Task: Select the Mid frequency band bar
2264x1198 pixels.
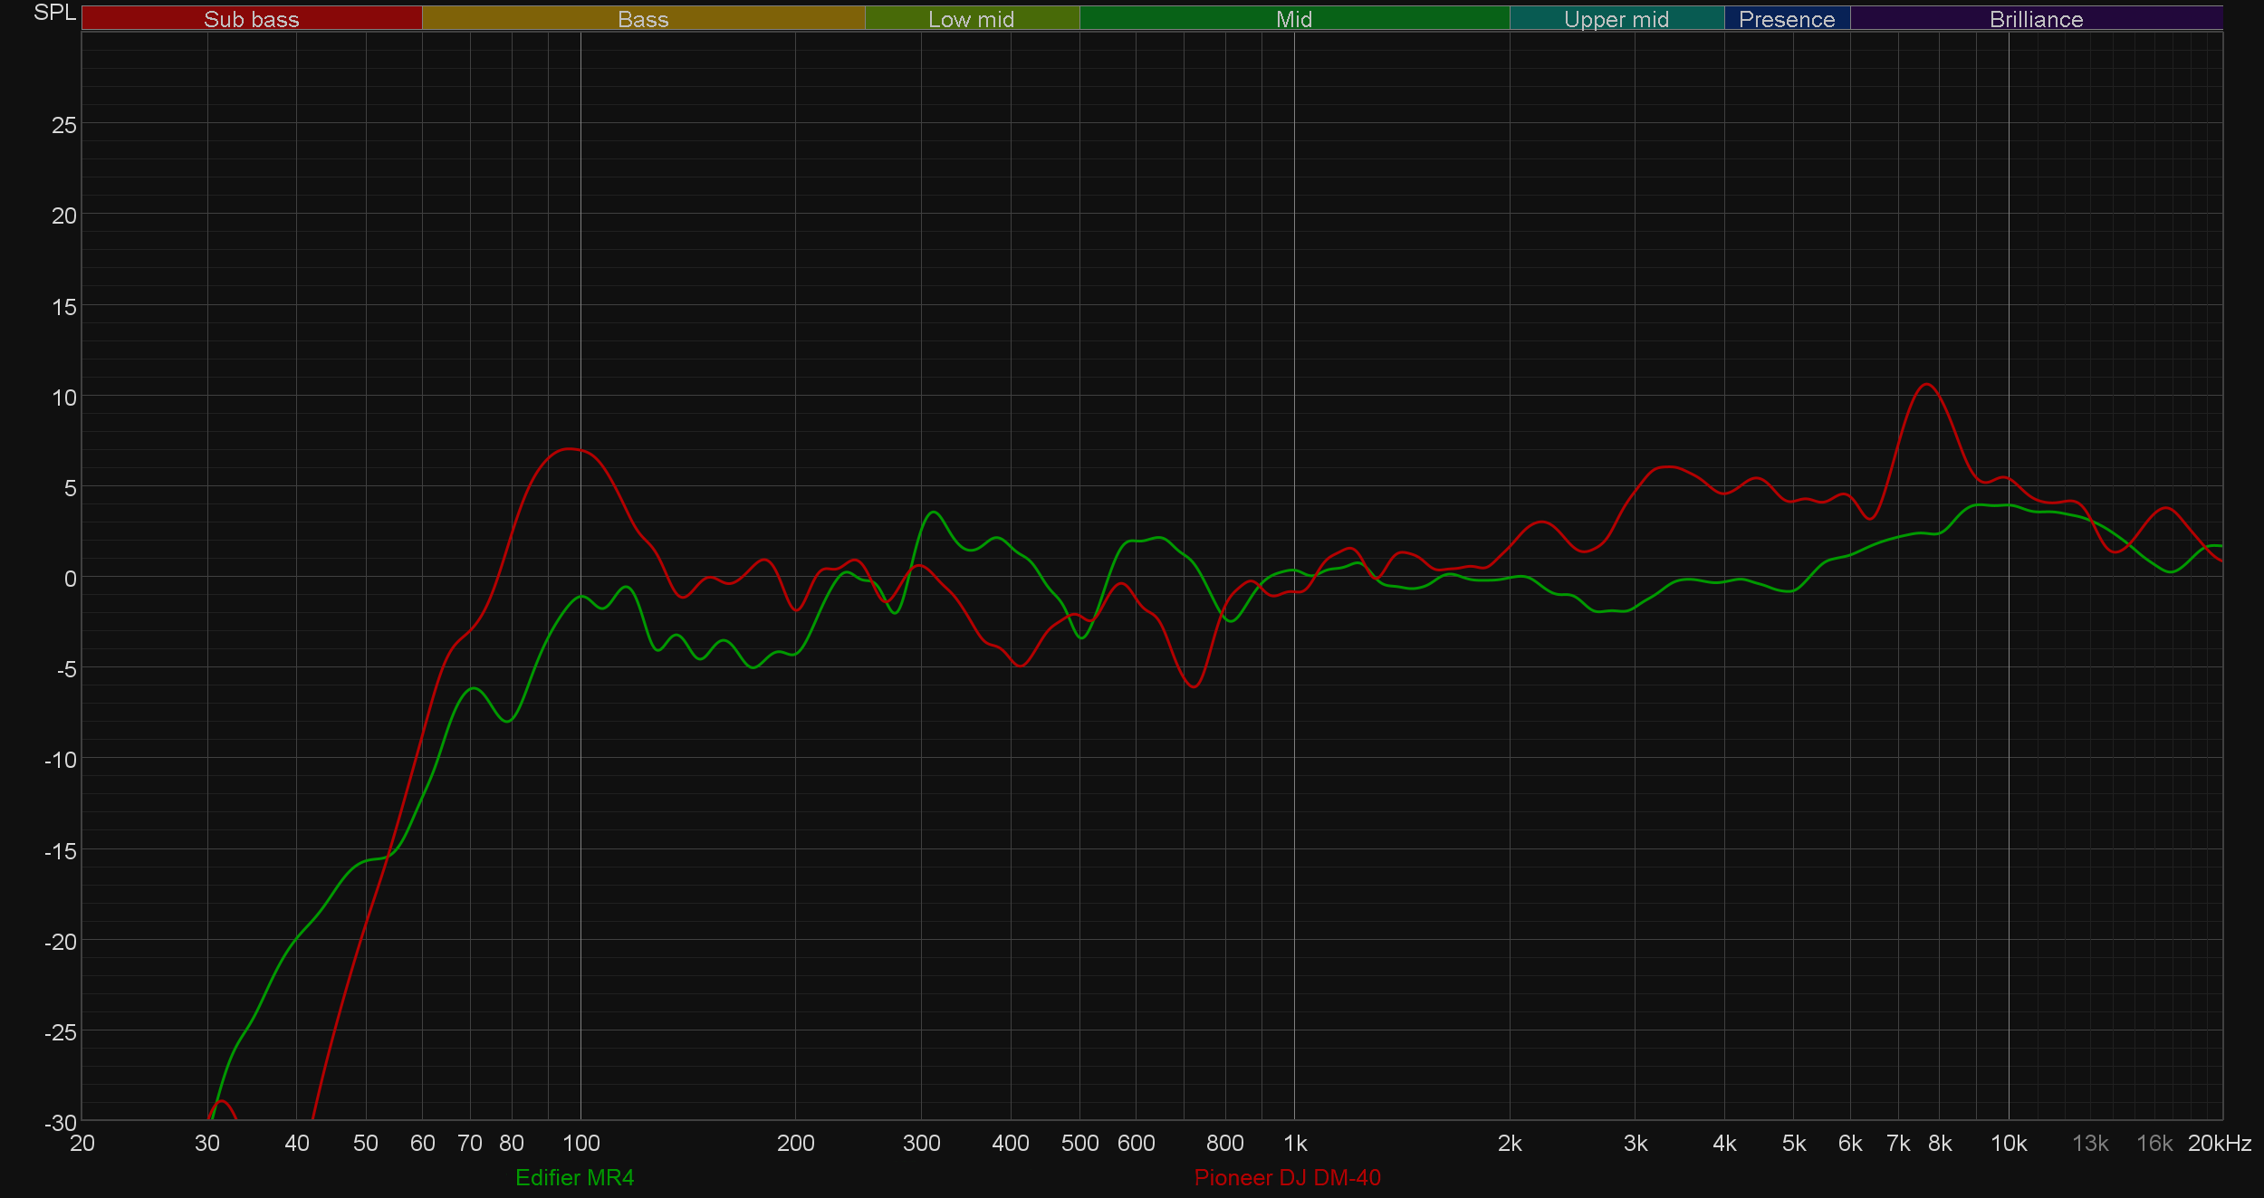Action: (x=1293, y=19)
